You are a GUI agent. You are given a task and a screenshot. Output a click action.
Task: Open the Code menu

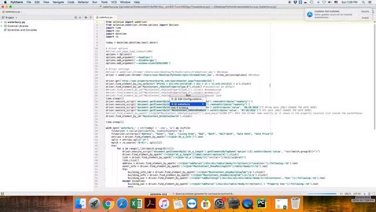[70, 2]
